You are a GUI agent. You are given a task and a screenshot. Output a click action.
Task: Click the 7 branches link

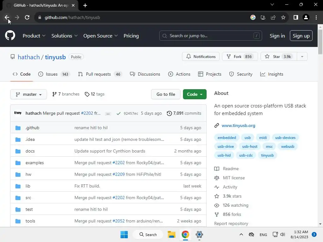pyautogui.click(x=66, y=94)
